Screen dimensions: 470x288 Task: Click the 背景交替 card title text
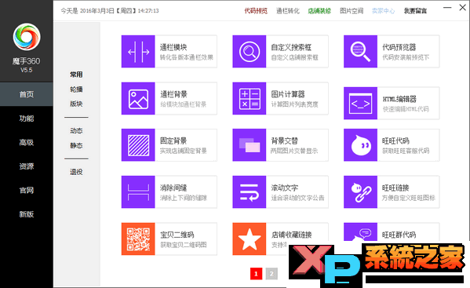pos(285,140)
